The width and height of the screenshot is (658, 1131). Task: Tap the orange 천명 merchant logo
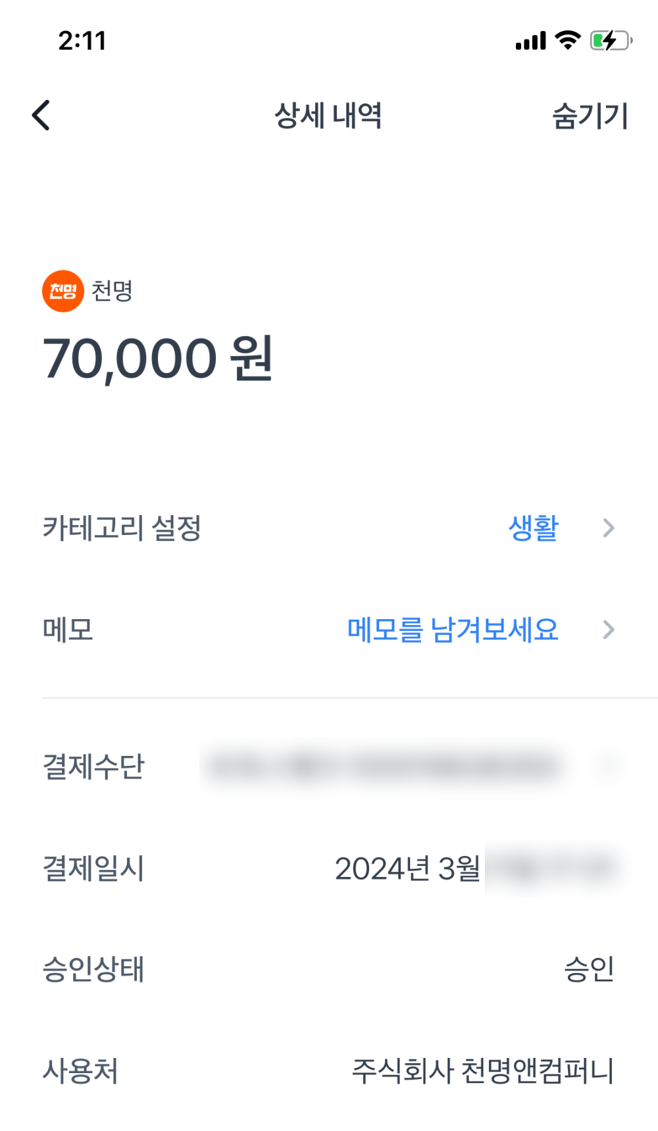[x=63, y=291]
